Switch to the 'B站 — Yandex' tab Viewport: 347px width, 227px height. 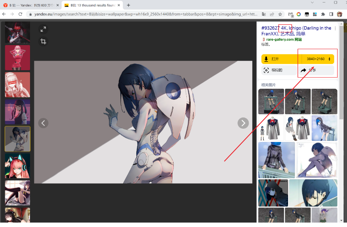(x=31, y=5)
